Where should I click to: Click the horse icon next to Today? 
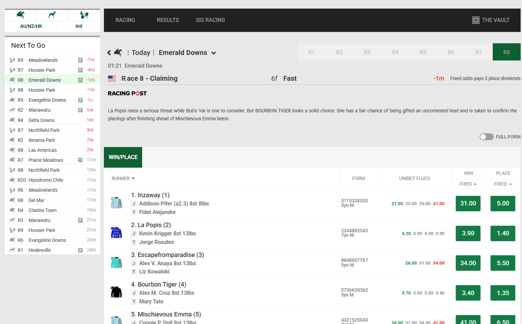pyautogui.click(x=118, y=53)
